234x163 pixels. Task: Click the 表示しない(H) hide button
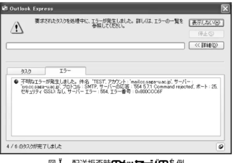[206, 23]
